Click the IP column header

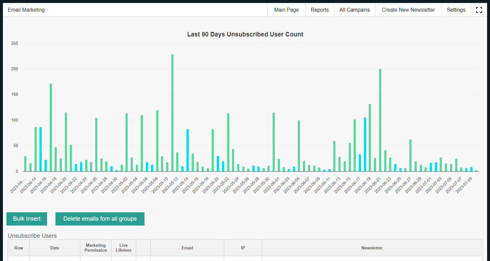tap(243, 248)
